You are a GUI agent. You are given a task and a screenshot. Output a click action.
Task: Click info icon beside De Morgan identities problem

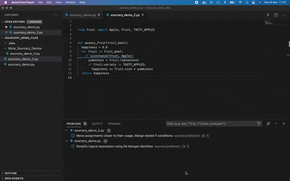(73, 146)
